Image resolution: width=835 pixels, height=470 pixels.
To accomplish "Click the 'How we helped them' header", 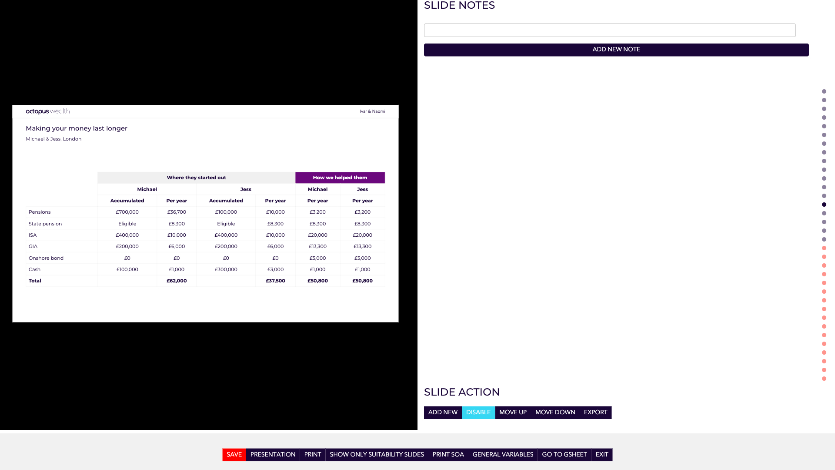I will click(x=340, y=178).
